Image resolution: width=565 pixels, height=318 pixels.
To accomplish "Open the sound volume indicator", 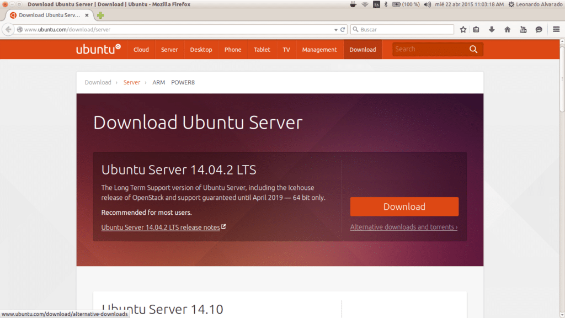I will 428,4.
